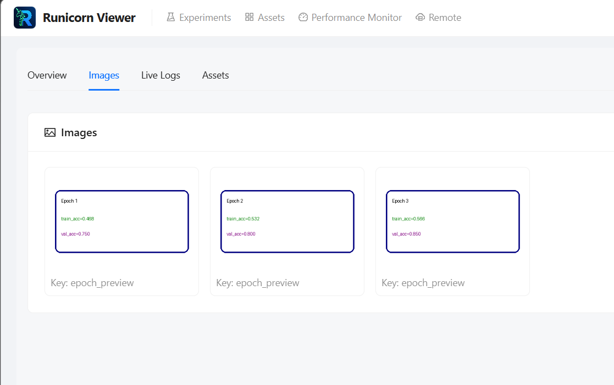The width and height of the screenshot is (614, 385).
Task: Open the Epoch 2 preview image
Action: pyautogui.click(x=287, y=221)
